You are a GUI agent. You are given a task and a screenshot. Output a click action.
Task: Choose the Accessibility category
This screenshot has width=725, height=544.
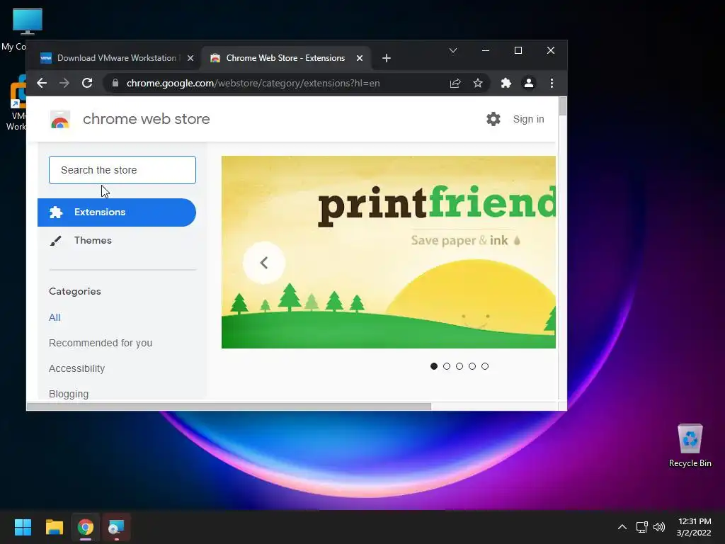pos(76,368)
